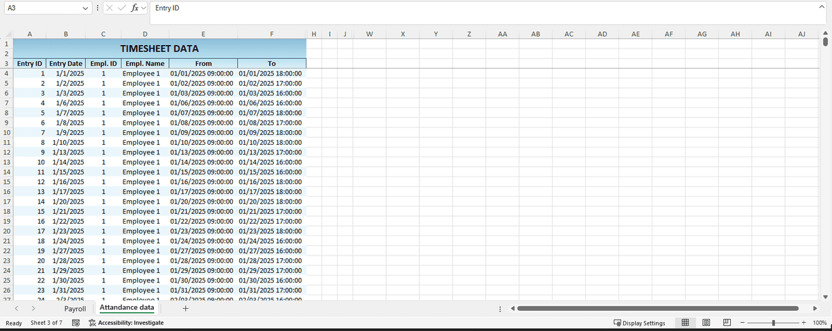This screenshot has height=331, width=832.
Task: Select column F header
Action: click(x=272, y=33)
